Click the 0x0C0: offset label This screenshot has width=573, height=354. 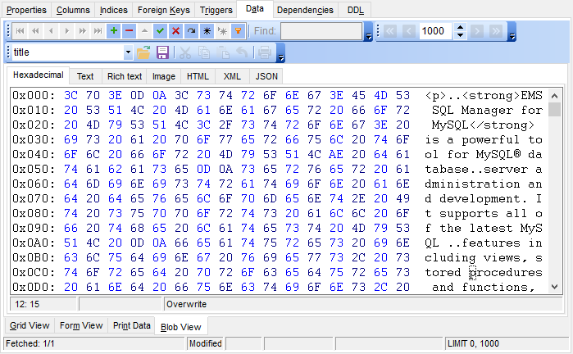(34, 273)
